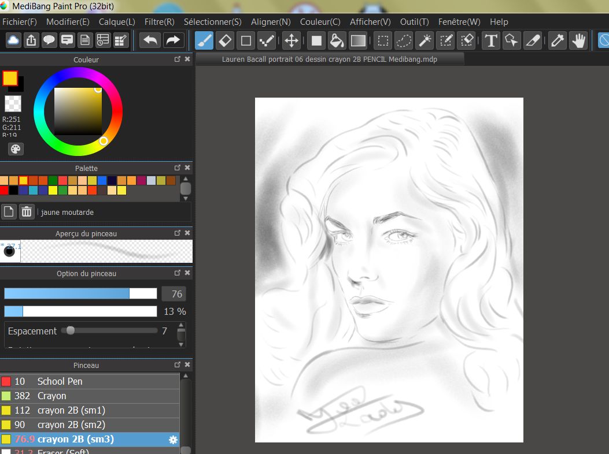Select the Text tool
609x454 pixels.
[491, 40]
